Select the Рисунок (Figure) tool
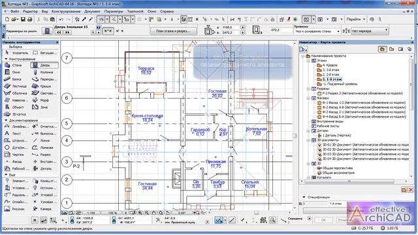418x235 pixels. 15,209
